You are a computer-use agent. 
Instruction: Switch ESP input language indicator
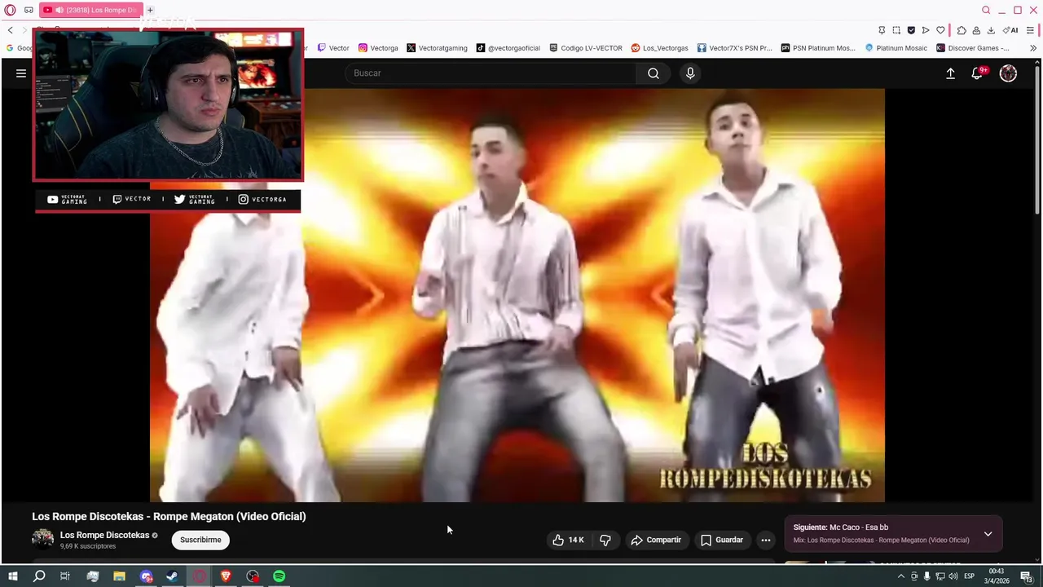pyautogui.click(x=969, y=576)
